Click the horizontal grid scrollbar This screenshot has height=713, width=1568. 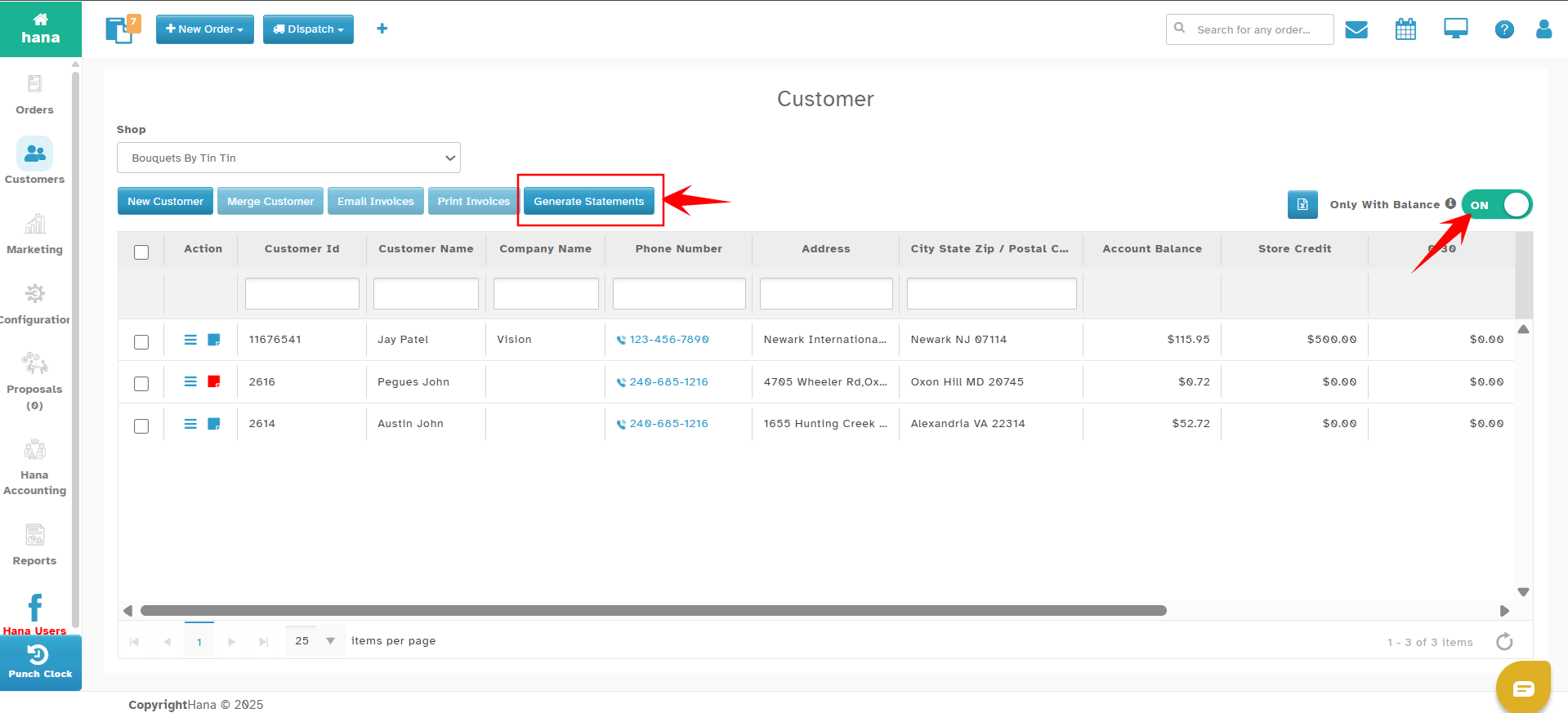[654, 611]
